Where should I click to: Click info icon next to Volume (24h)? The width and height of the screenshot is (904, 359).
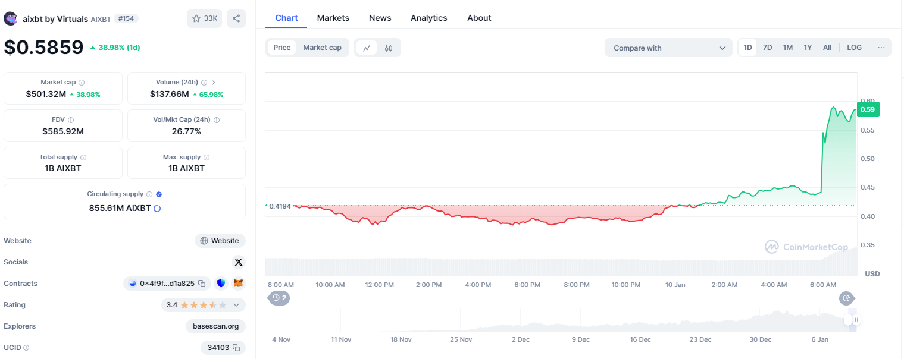pyautogui.click(x=204, y=83)
